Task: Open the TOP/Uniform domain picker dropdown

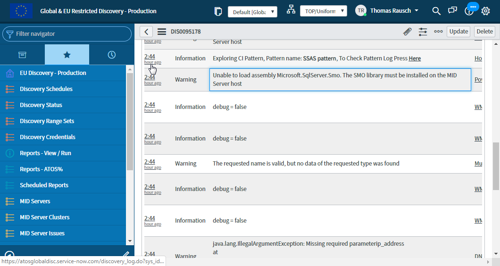Action: pos(323,11)
